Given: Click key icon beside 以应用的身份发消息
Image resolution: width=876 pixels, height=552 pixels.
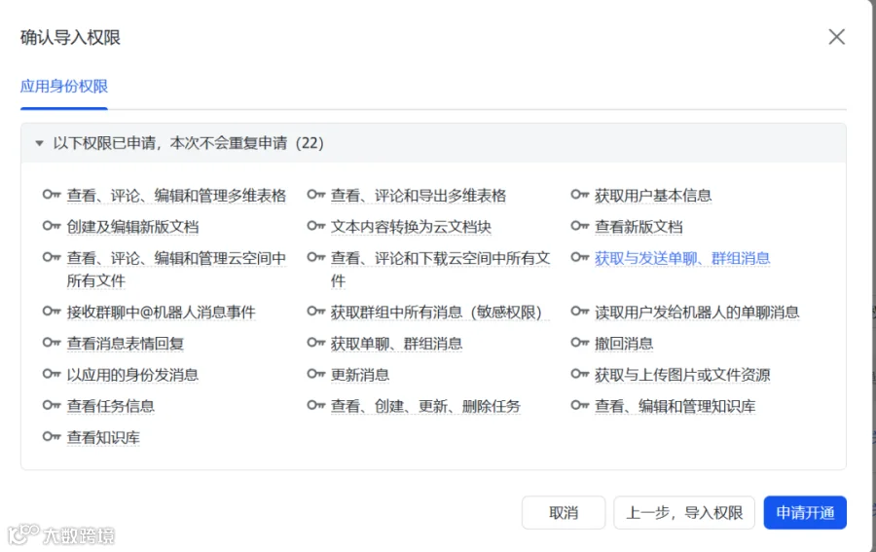Looking at the screenshot, I should [52, 373].
